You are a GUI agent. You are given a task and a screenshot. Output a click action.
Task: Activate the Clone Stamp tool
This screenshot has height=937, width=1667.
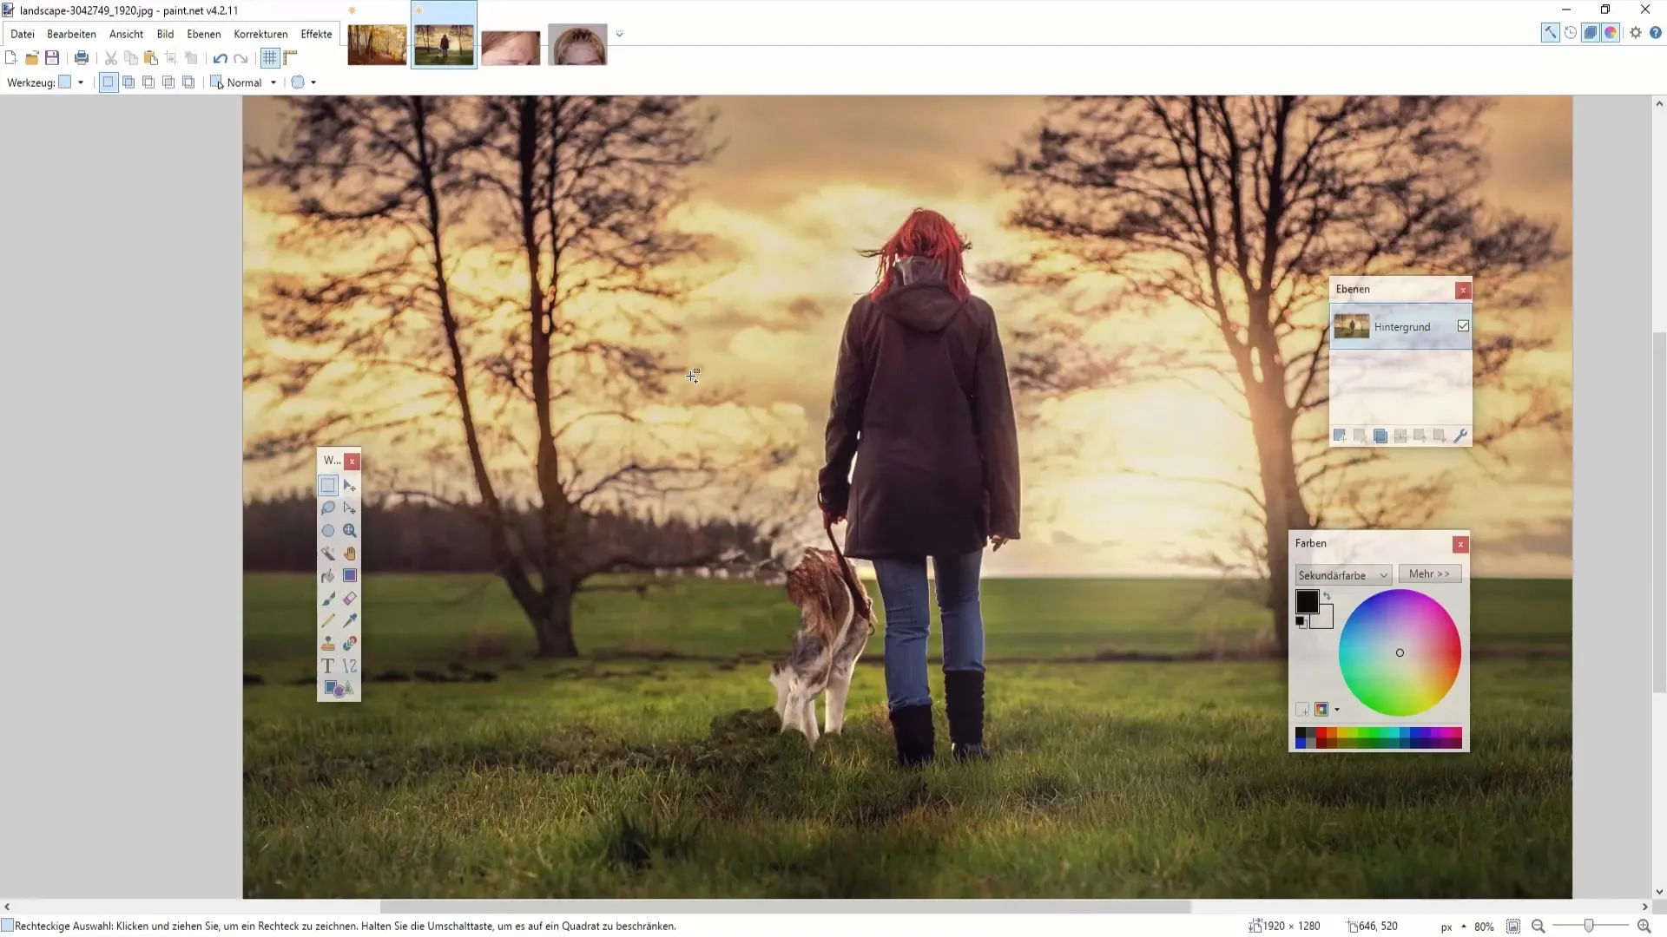[x=327, y=644]
